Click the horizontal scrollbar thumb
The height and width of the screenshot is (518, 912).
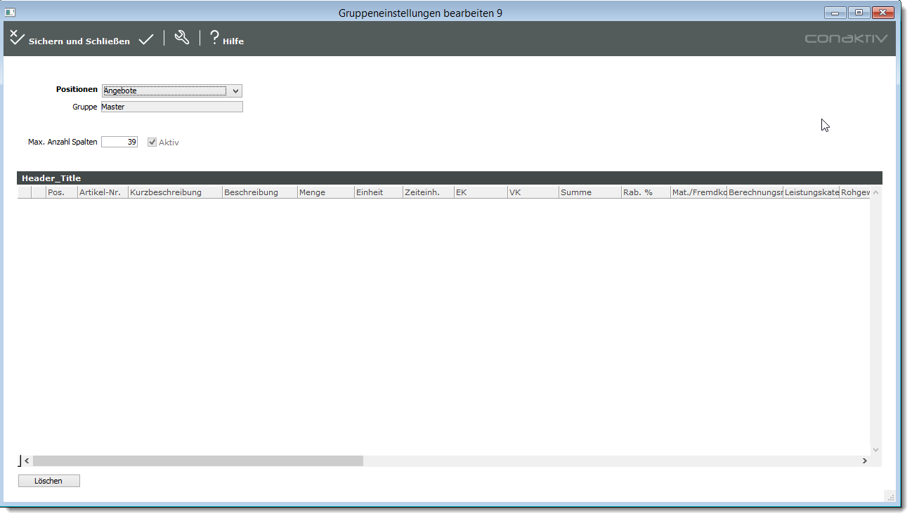pos(197,461)
